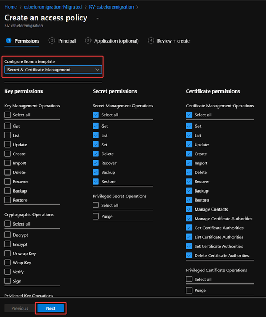Screen dimensions: 266x317
Task: Open csbeforemigration-Migrated breadcrumb link
Action: [x=53, y=7]
